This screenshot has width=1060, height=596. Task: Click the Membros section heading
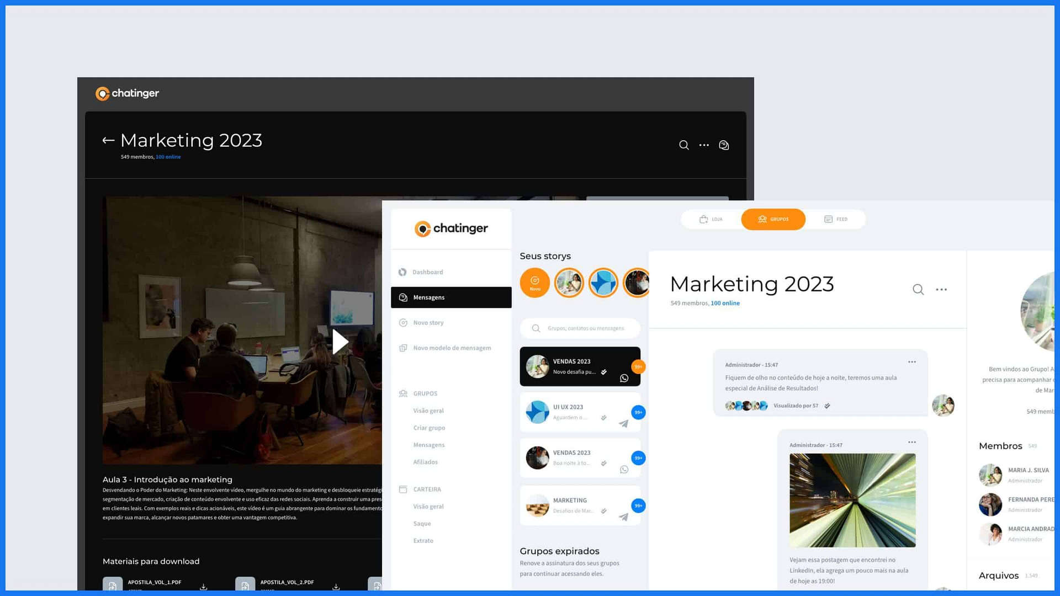click(1000, 446)
